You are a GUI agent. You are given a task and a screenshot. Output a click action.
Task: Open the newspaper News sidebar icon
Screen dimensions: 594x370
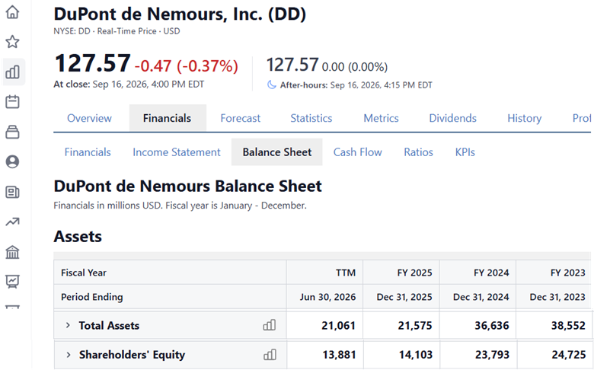click(12, 192)
